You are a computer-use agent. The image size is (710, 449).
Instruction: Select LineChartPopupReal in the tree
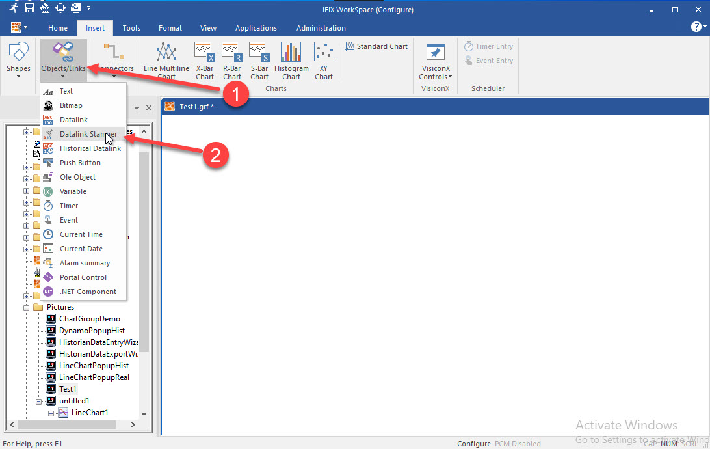click(x=94, y=377)
